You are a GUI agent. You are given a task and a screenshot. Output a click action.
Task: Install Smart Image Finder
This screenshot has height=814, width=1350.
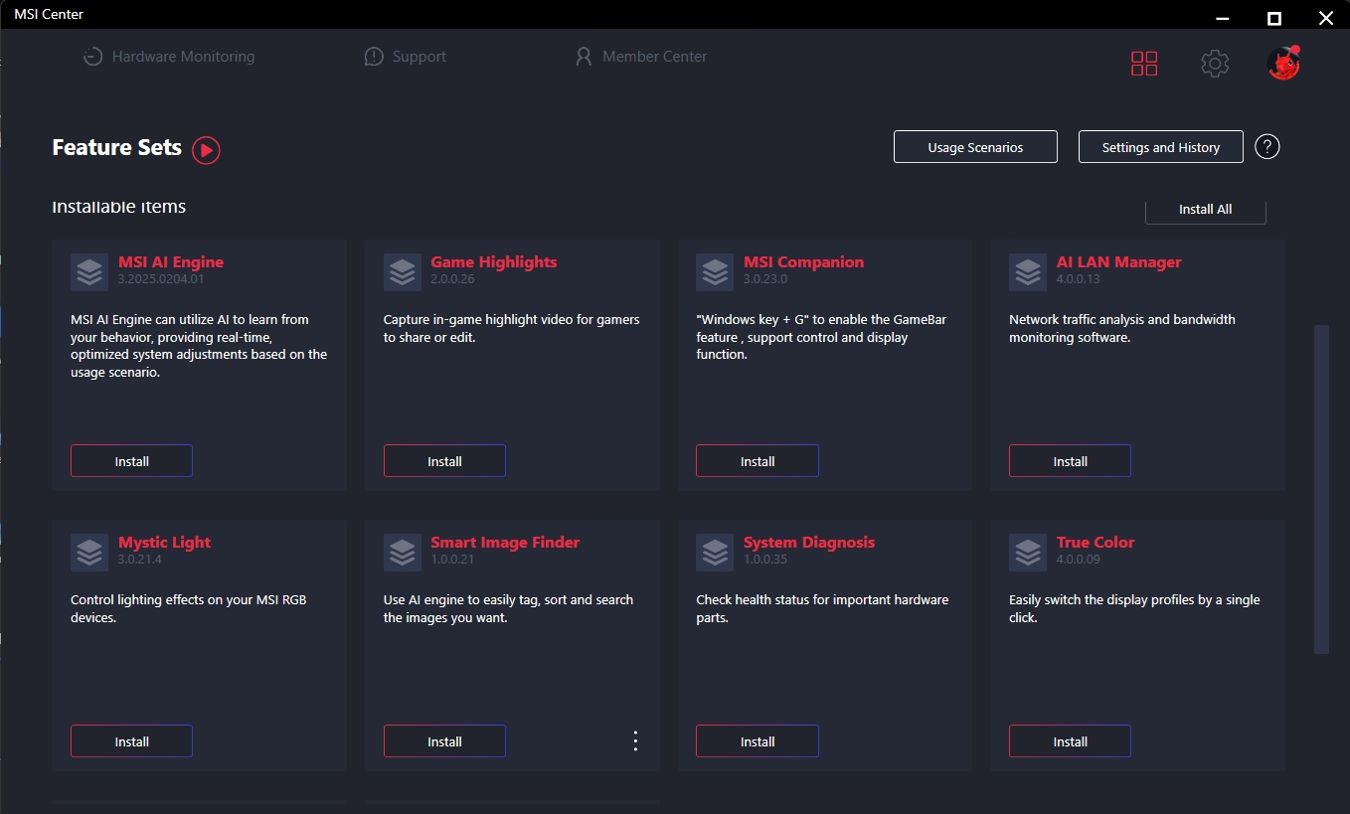point(444,741)
